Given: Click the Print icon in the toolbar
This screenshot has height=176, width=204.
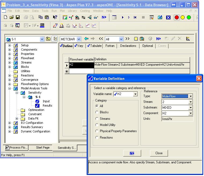Looking at the screenshot, I should pyautogui.click(x=26, y=17).
